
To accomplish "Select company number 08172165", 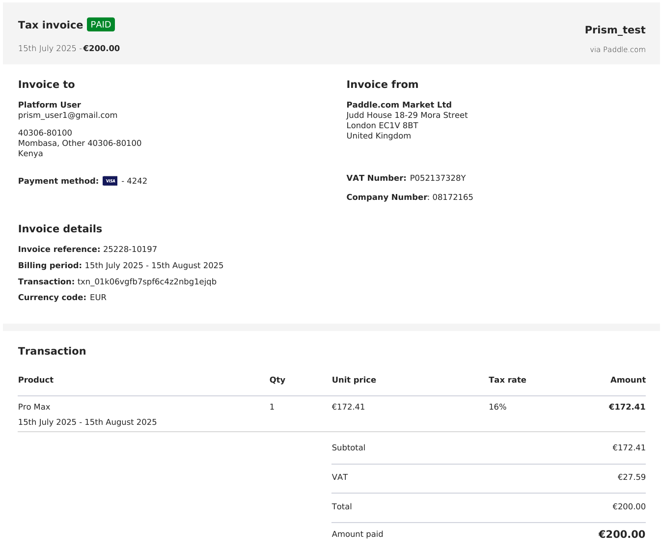I will coord(452,197).
